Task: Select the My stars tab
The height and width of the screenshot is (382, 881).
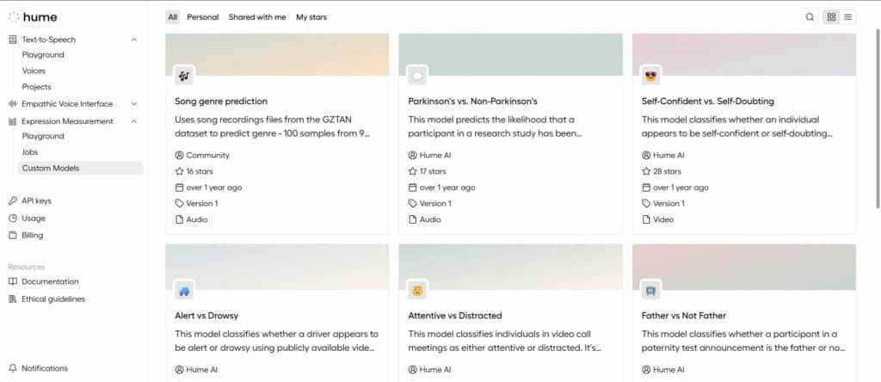Action: (x=311, y=17)
